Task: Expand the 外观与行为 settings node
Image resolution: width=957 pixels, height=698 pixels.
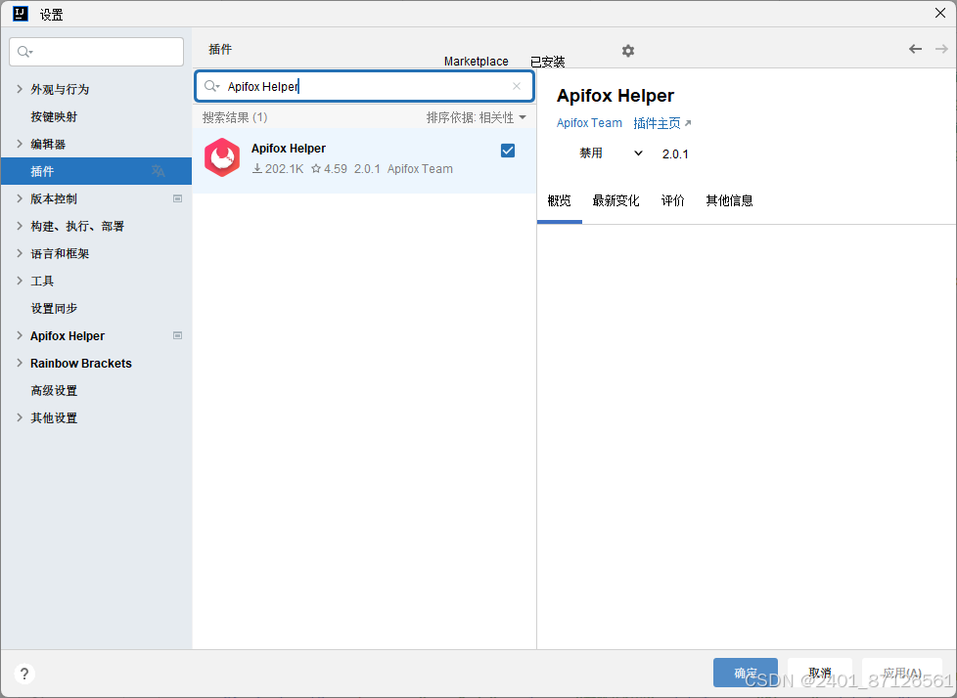Action: point(20,89)
